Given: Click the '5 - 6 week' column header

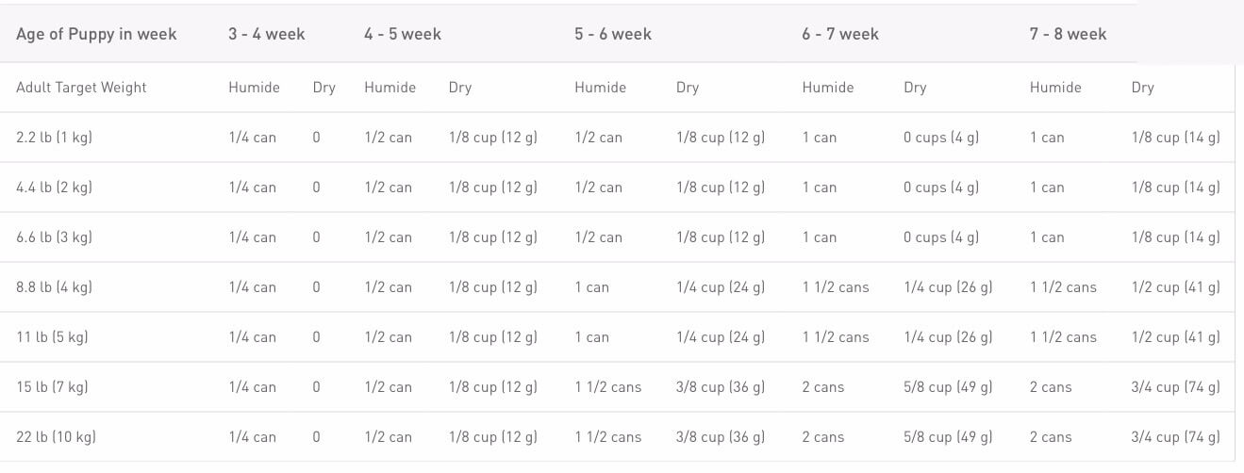Looking at the screenshot, I should click(x=613, y=34).
